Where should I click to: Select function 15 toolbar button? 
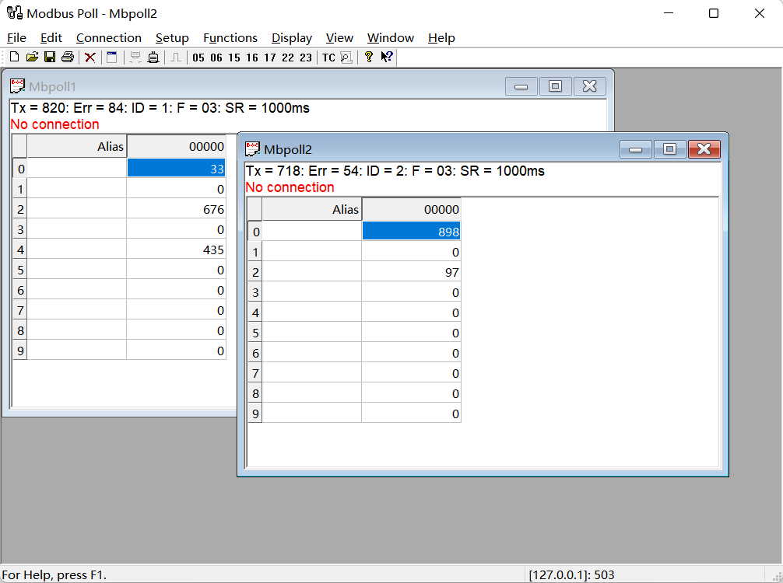point(234,58)
